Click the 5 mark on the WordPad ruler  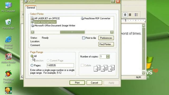click(x=125, y=20)
